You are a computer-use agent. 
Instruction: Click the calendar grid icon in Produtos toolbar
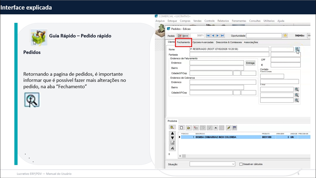tap(234, 128)
